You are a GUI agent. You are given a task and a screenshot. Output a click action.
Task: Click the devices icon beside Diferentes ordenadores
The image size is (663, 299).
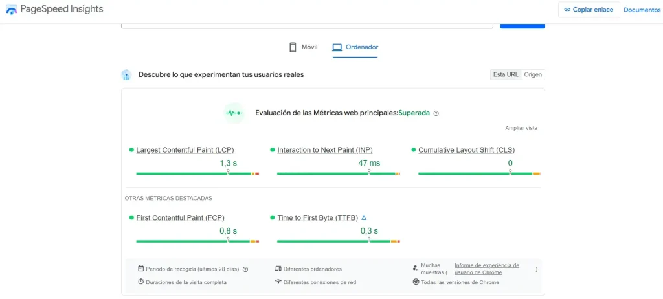tap(278, 269)
